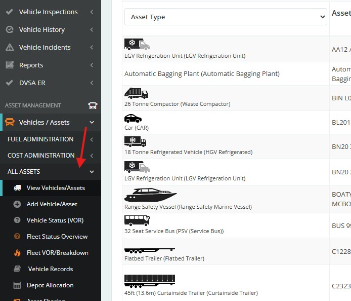Expand the Cost Administration chevron

92,156
